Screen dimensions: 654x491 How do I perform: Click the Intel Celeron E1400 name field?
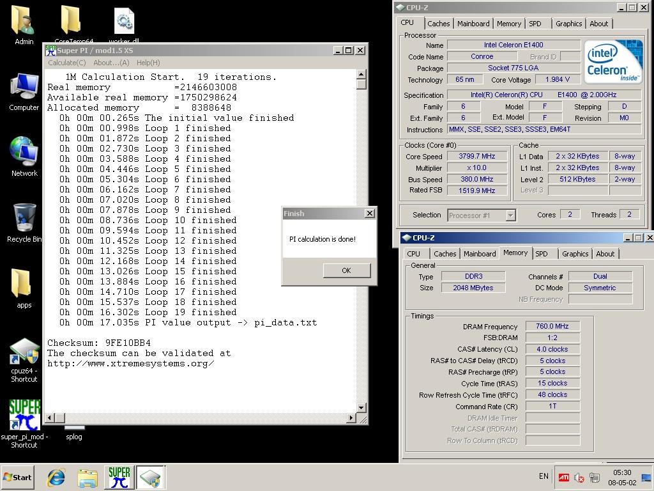(513, 45)
